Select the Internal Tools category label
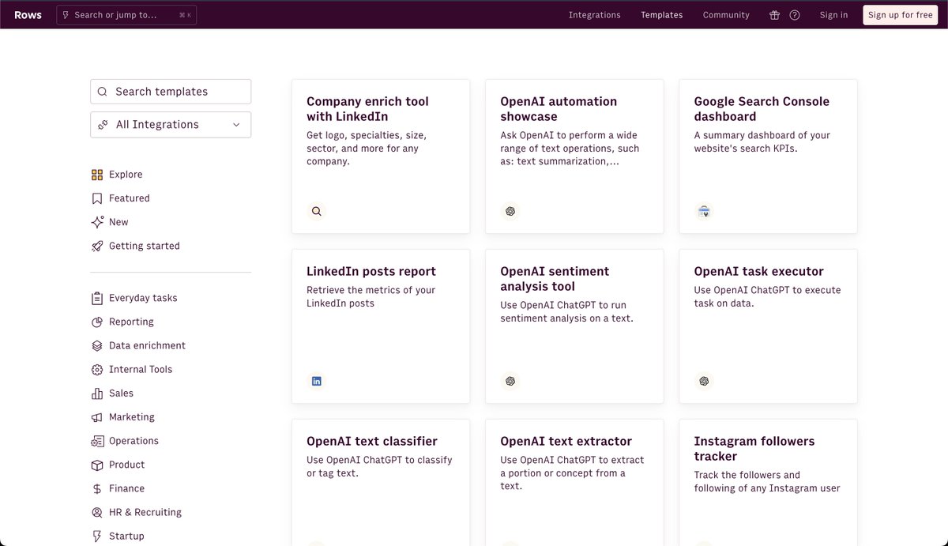948x546 pixels. click(x=141, y=369)
